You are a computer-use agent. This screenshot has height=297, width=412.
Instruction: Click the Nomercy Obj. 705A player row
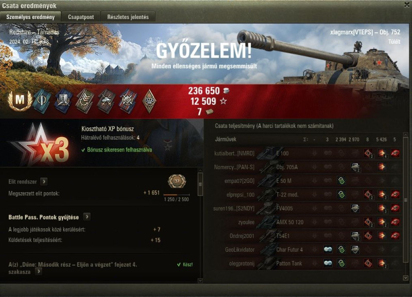(x=307, y=167)
